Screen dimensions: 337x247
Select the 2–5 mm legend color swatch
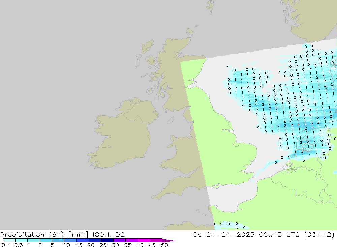click(46, 240)
